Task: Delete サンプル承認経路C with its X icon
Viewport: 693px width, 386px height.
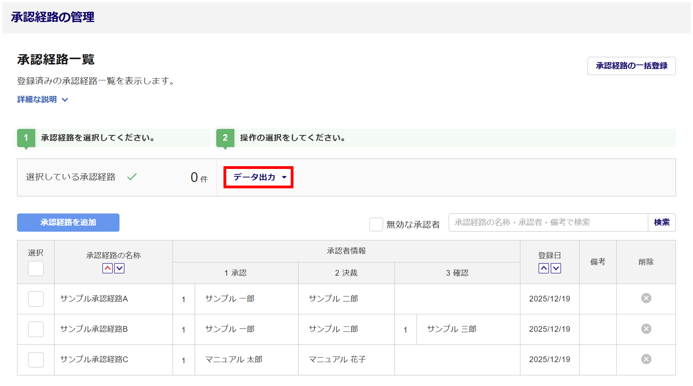Action: pos(646,359)
